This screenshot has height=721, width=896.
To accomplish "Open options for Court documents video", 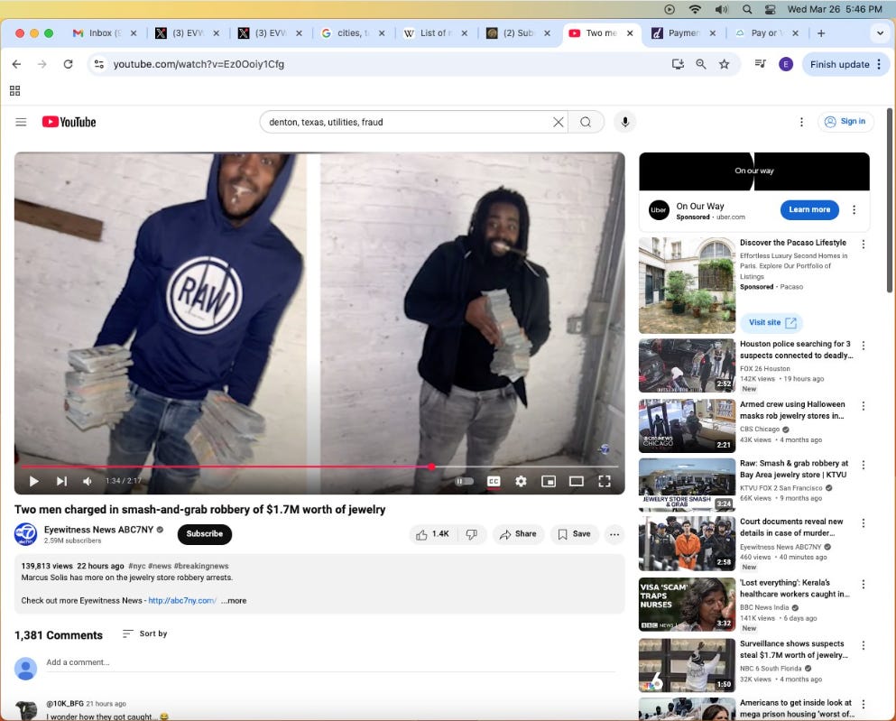I will click(x=864, y=523).
